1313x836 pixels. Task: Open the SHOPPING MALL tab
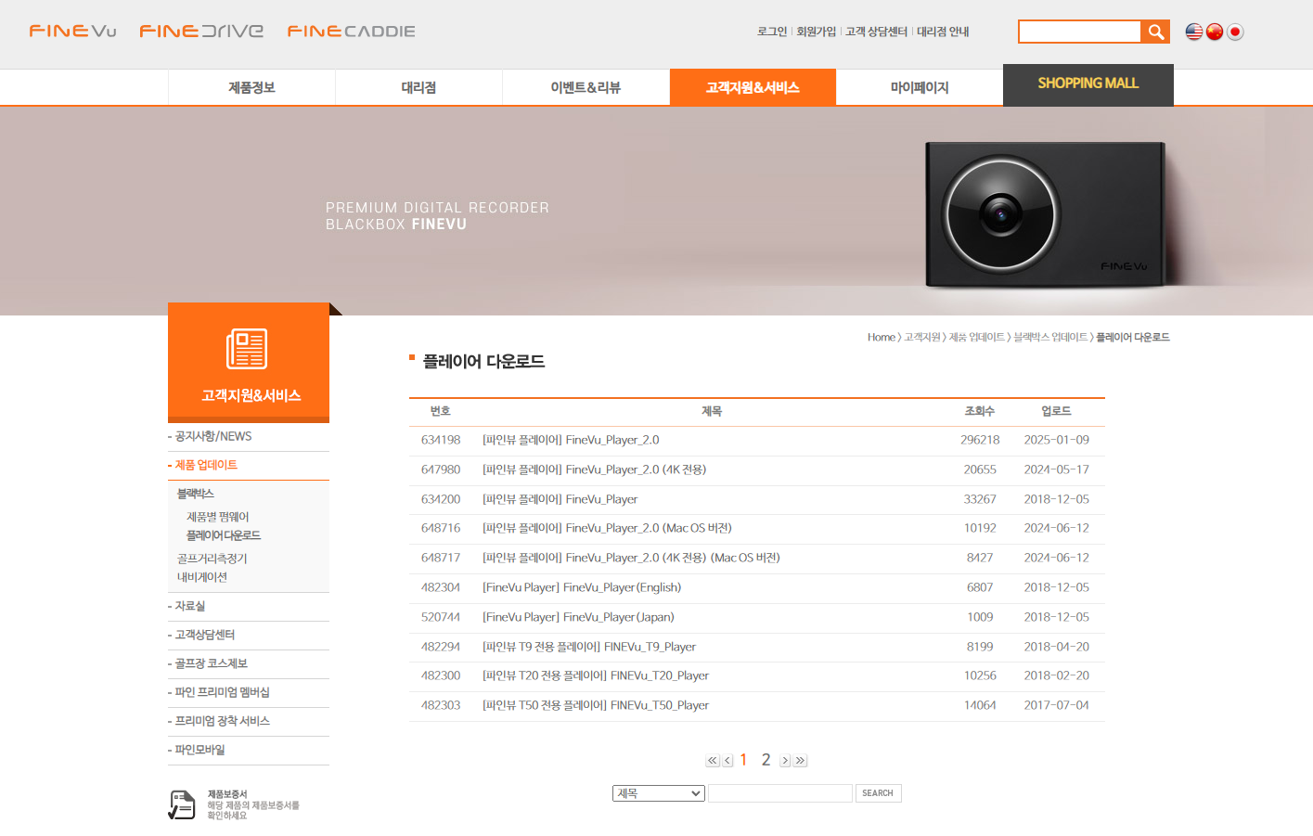point(1088,84)
